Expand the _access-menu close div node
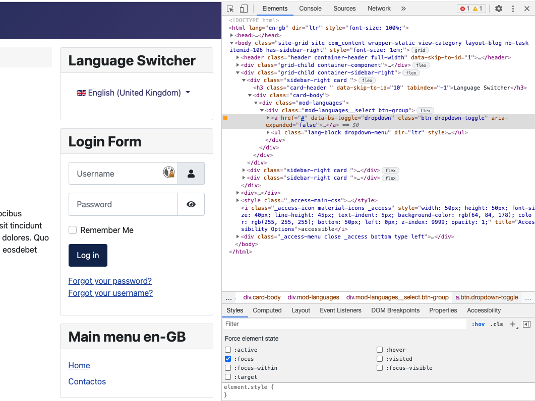 click(238, 236)
